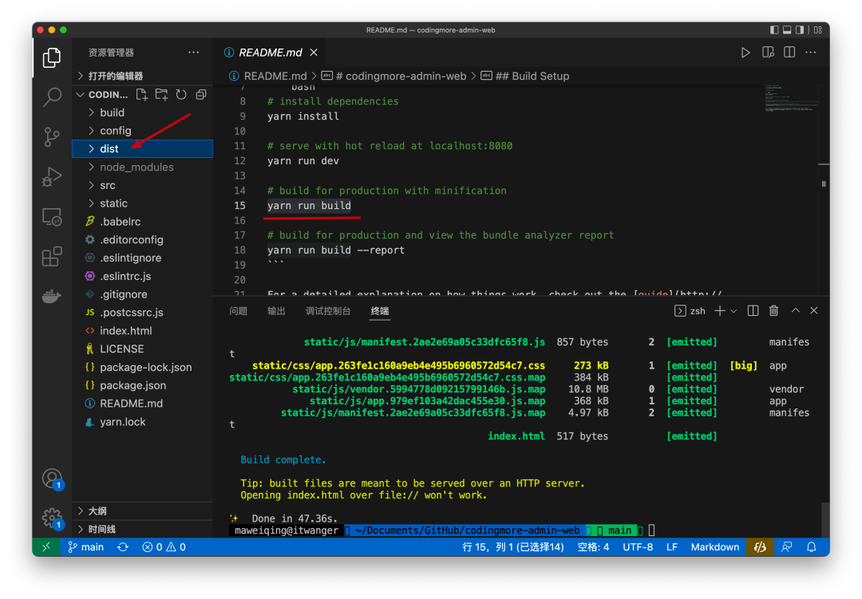Expand the 时间线 timeline section
Viewport: 862px width, 599px height.
tap(142, 529)
